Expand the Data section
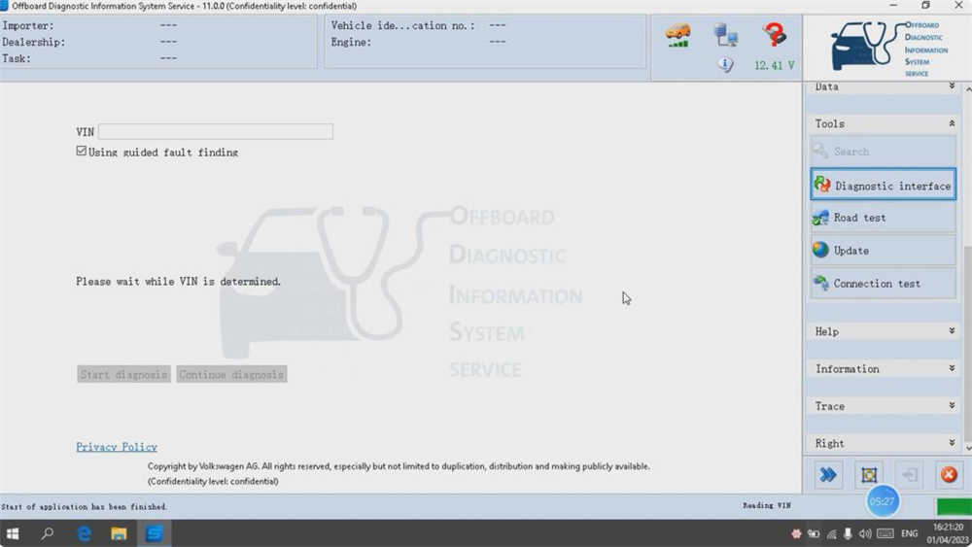The image size is (972, 547). pyautogui.click(x=883, y=86)
